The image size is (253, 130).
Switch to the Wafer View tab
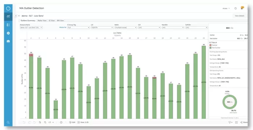(42, 21)
